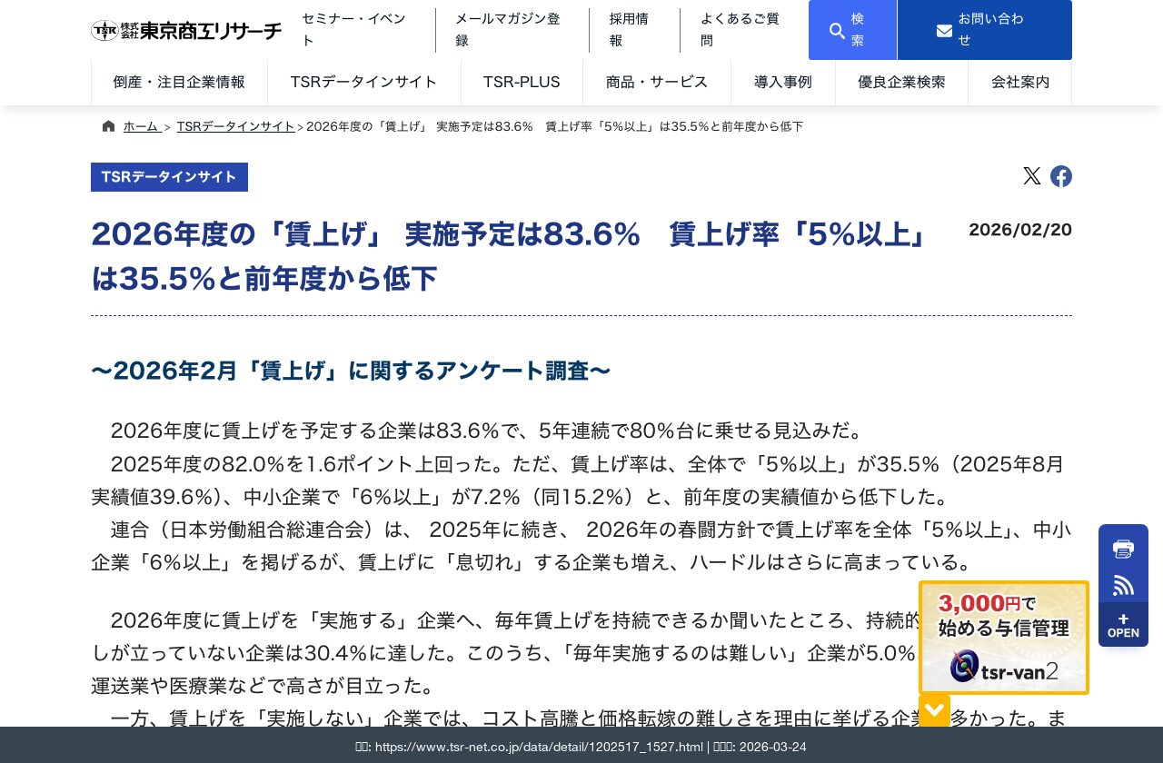Share the article on Facebook
This screenshot has width=1163, height=763.
click(1060, 176)
